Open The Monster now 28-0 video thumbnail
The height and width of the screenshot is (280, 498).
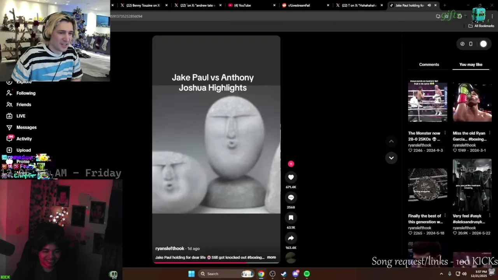428,102
